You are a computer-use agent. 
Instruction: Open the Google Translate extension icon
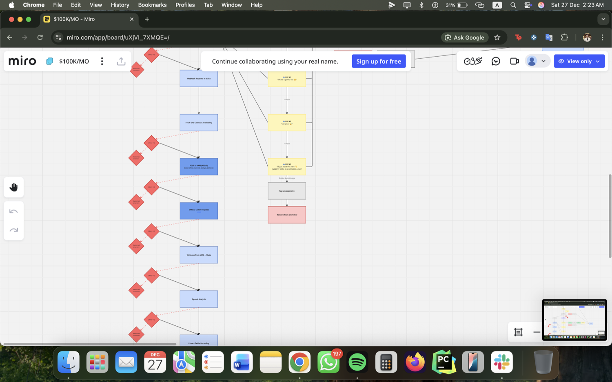(549, 38)
